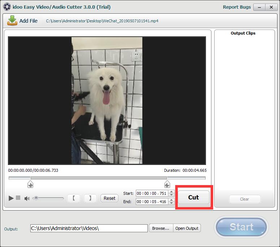Click the Add File download icon
Screen dimensions: 280x247
12,21
